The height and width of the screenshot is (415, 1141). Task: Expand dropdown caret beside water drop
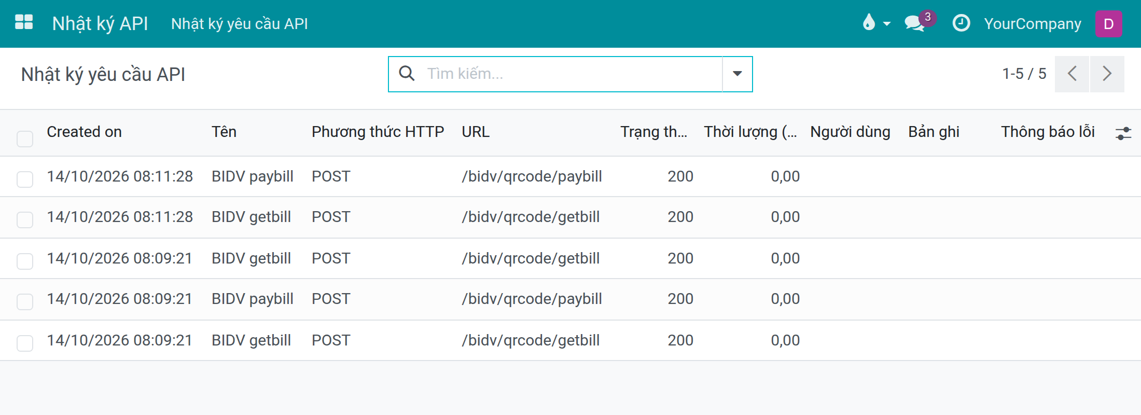click(886, 24)
